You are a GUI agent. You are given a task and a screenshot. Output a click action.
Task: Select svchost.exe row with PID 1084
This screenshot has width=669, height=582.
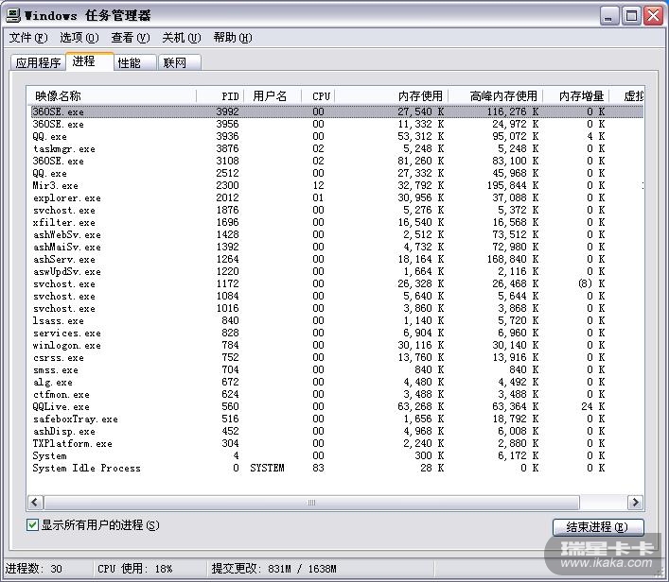335,296
